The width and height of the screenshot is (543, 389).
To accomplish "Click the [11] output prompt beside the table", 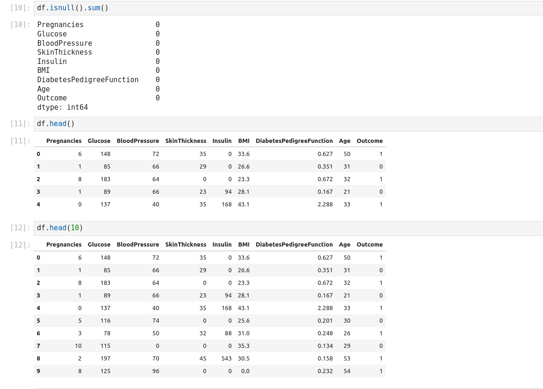I will click(20, 141).
